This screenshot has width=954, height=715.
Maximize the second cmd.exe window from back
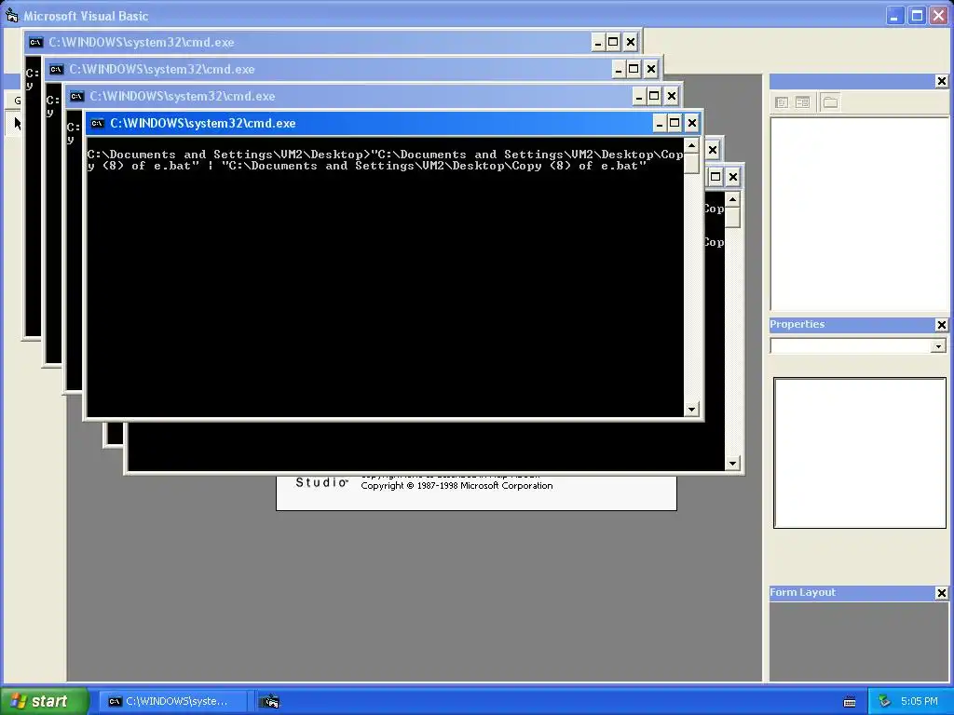coord(634,69)
